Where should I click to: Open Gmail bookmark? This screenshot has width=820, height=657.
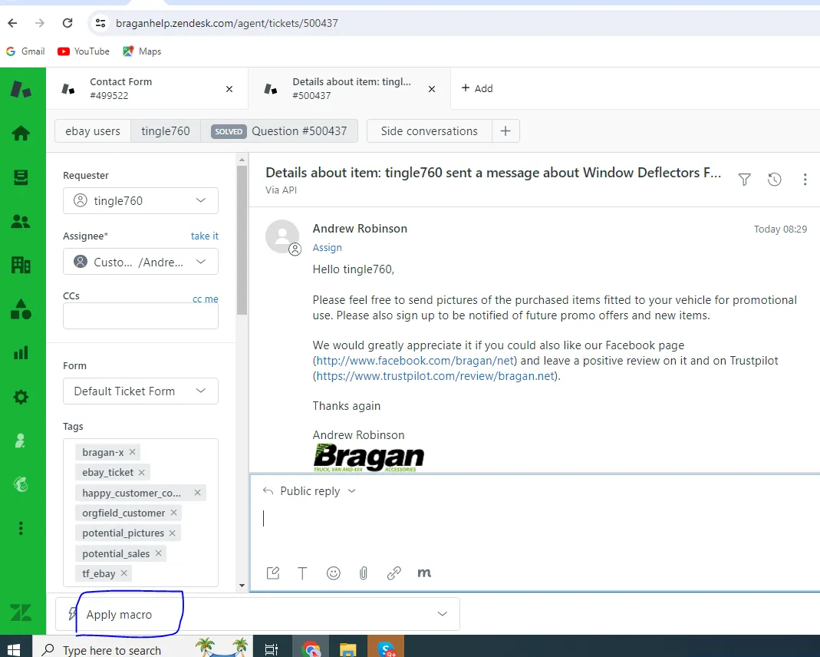(x=25, y=51)
